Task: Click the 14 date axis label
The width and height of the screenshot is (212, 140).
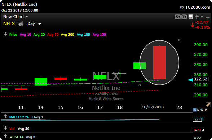Action: point(41,108)
